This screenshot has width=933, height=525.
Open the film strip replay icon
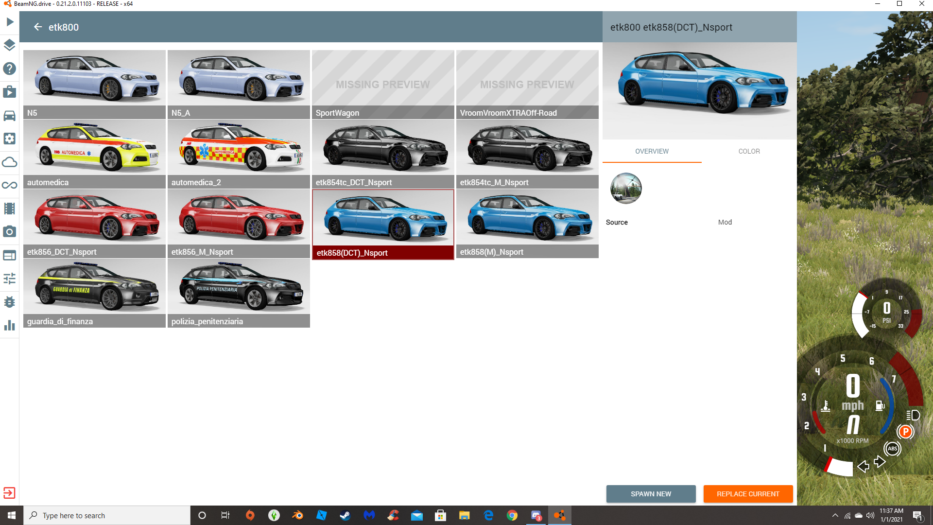10,209
